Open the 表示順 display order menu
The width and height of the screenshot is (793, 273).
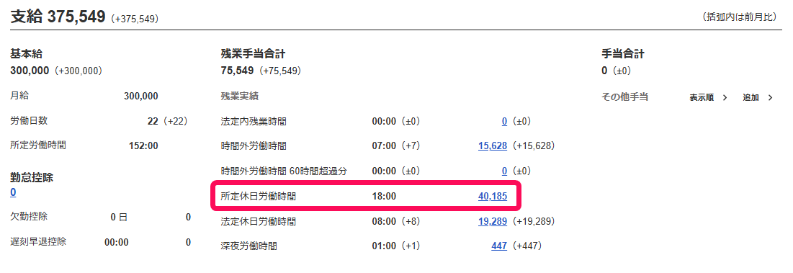coord(707,97)
